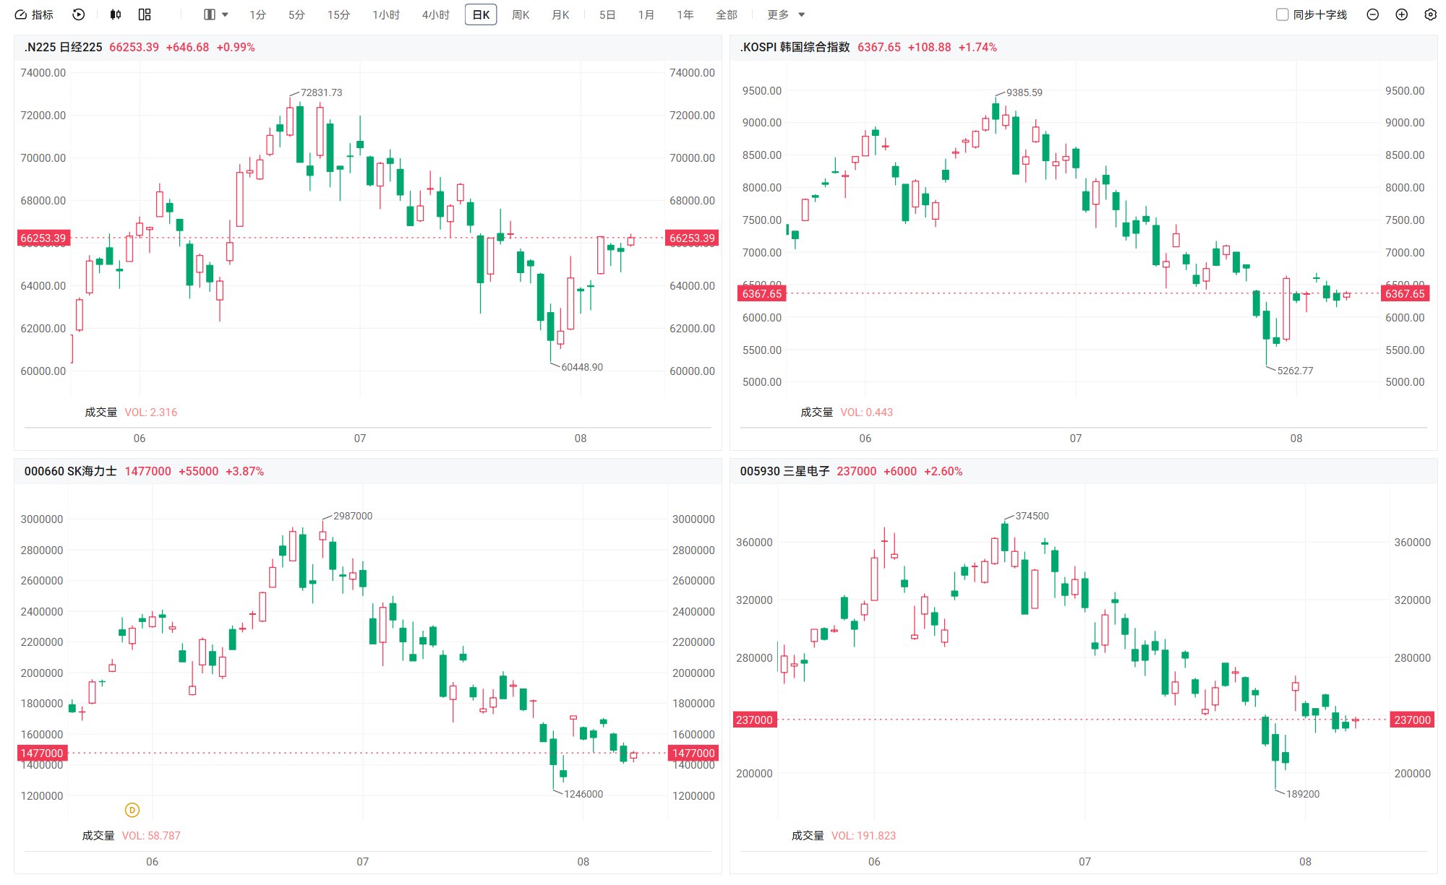
Task: Open chart settings gear icon
Action: pyautogui.click(x=1430, y=14)
